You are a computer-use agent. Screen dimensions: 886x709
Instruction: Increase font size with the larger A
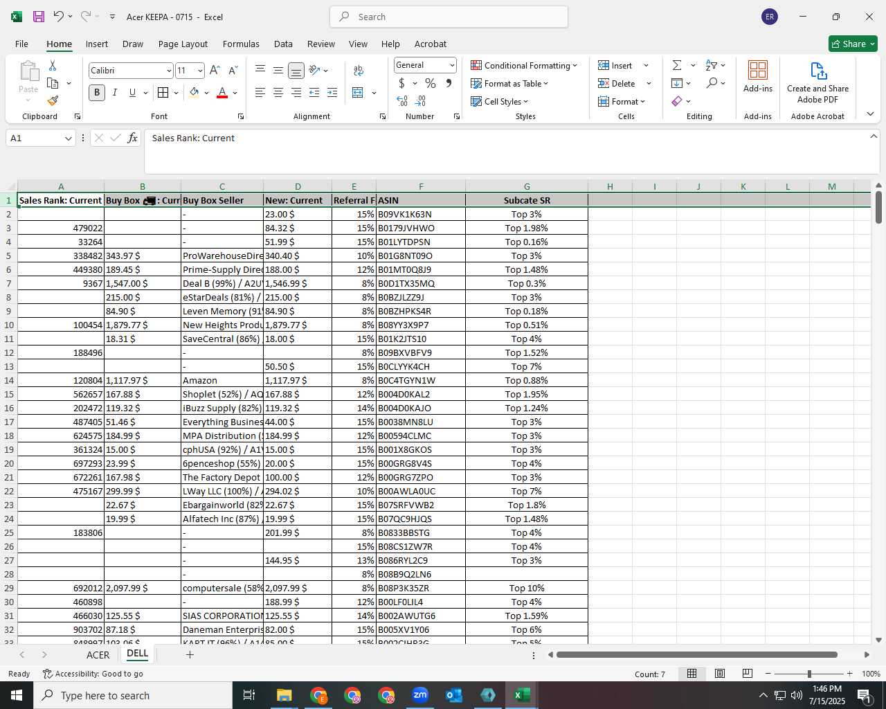(x=215, y=70)
